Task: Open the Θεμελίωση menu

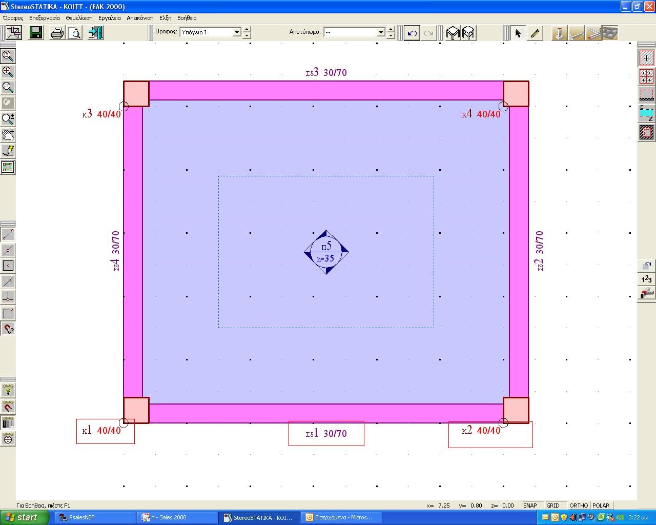Action: coord(79,18)
